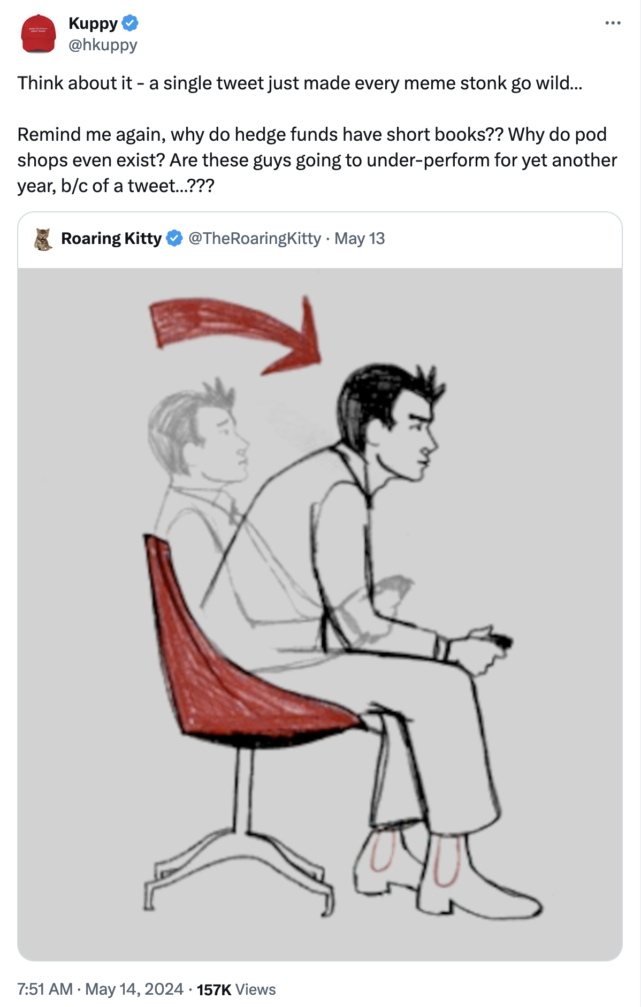Click the 157K Views count

pyautogui.click(x=236, y=989)
